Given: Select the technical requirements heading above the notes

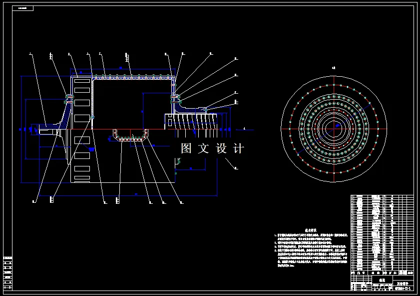Looking at the screenshot, I should 311,230.
